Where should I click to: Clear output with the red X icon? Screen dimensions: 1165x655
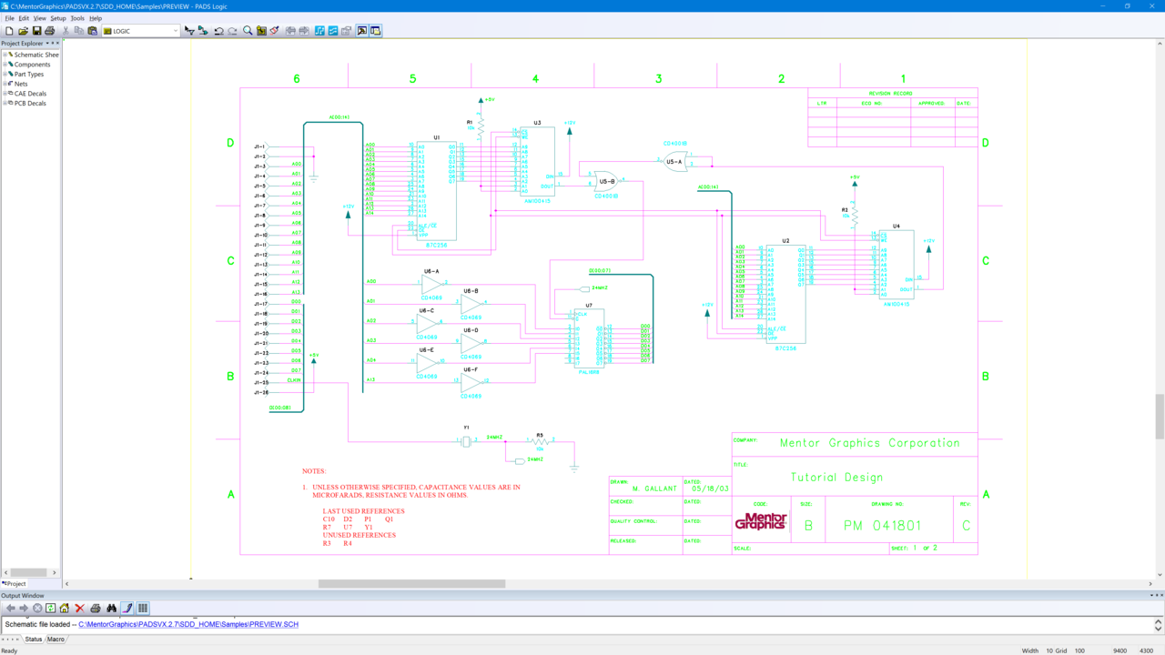(x=80, y=608)
